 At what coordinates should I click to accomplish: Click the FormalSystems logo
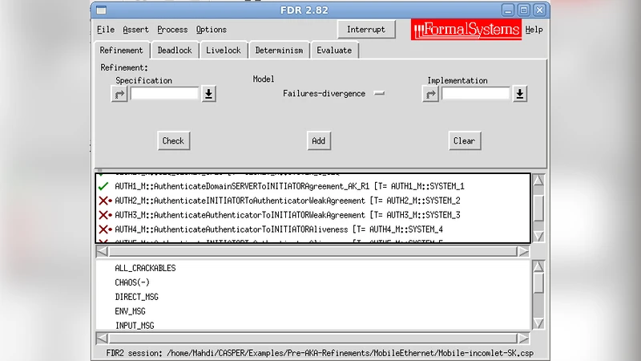466,30
